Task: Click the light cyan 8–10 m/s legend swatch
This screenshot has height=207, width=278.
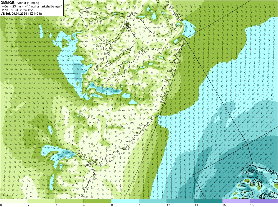Action: pyautogui.click(x=125, y=201)
